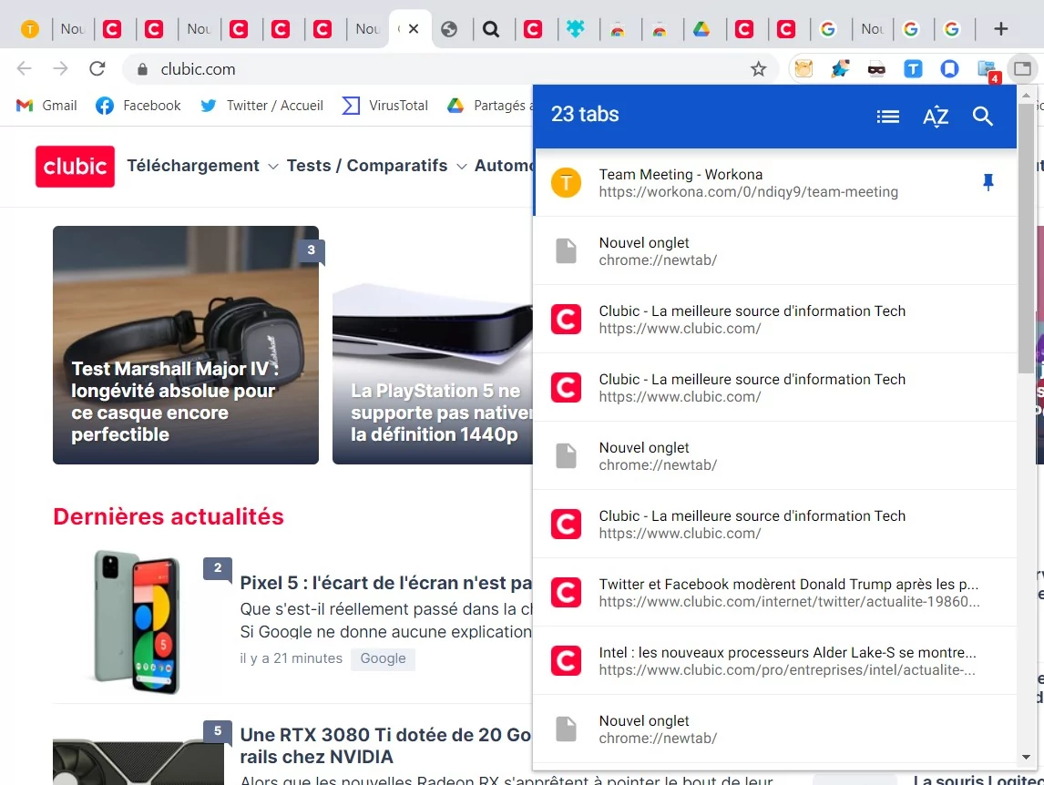Image resolution: width=1044 pixels, height=785 pixels.
Task: Switch to the pinned Workona tab in the tab strip
Action: click(x=30, y=29)
